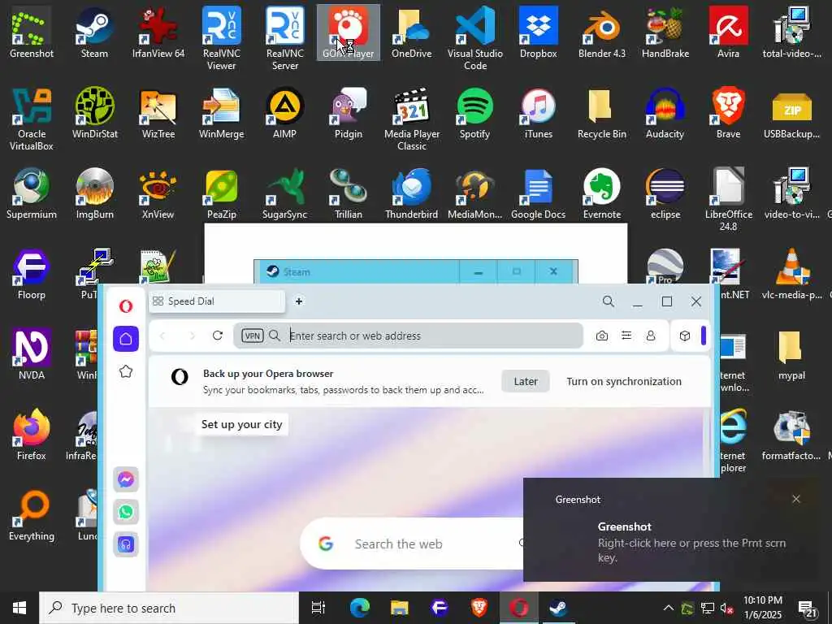Screen dimensions: 832x624
Task: Open Thunderbird desktop icon
Action: pos(411,193)
